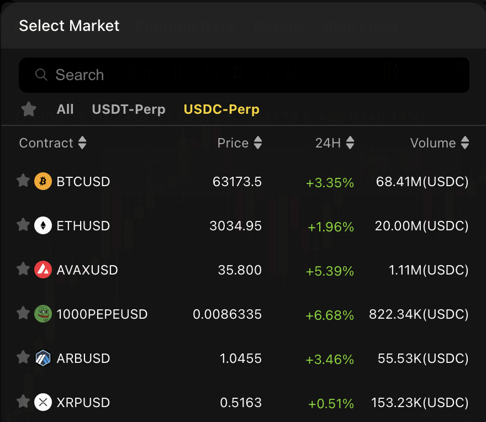Viewport: 486px width, 422px height.
Task: Favorite the BTCUSD contract via its star
Action: tap(23, 181)
